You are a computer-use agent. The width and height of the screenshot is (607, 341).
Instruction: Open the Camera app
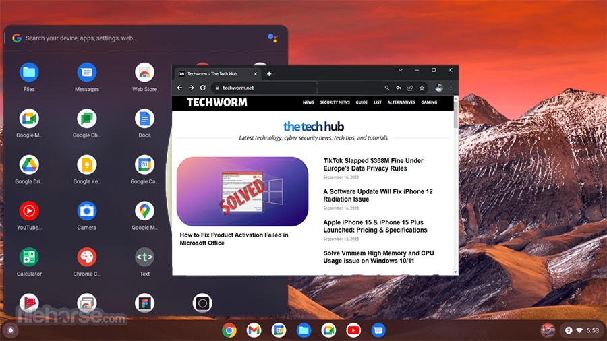(x=87, y=211)
